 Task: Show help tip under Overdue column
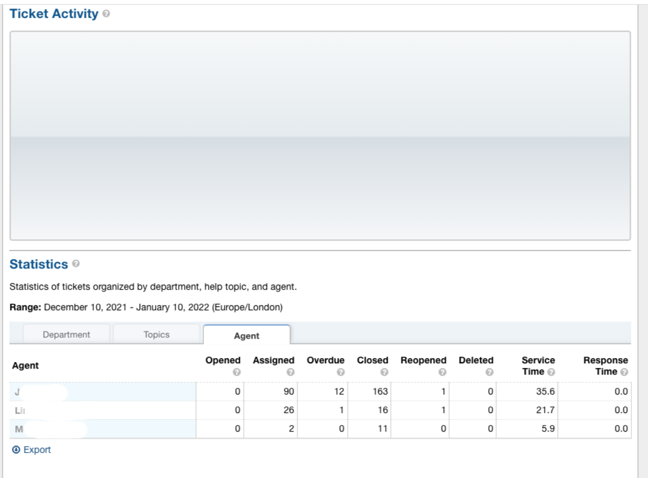click(x=341, y=372)
